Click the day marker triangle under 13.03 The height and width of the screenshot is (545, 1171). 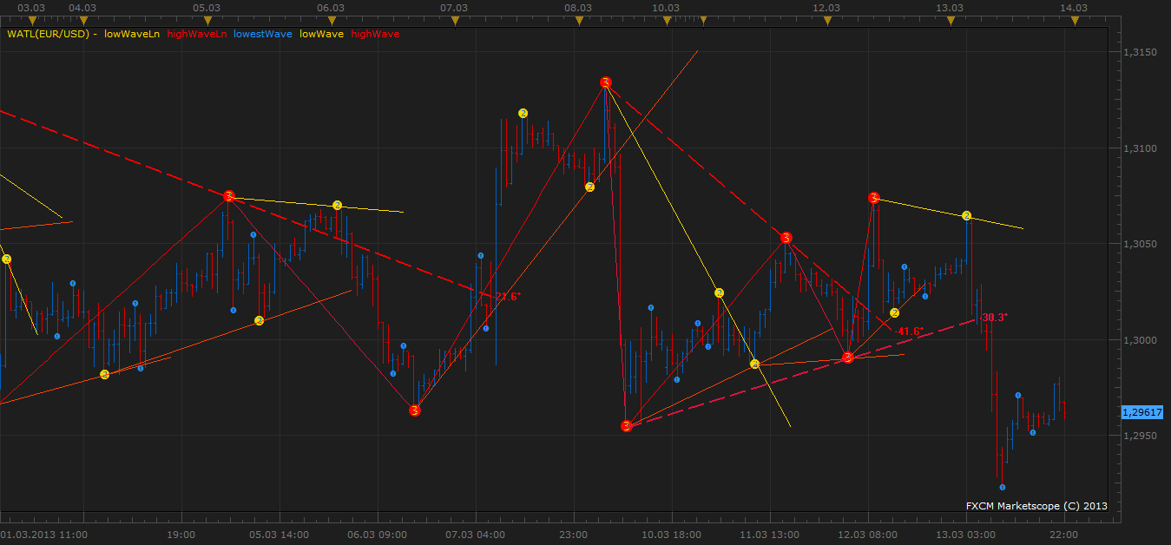(x=951, y=21)
